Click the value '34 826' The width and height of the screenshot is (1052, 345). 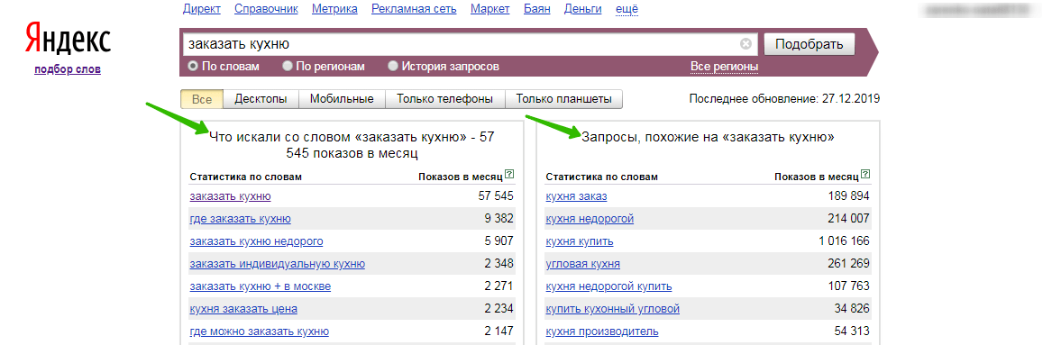(x=852, y=309)
